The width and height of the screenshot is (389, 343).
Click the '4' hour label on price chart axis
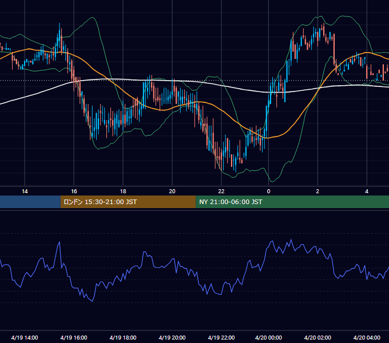coord(367,192)
